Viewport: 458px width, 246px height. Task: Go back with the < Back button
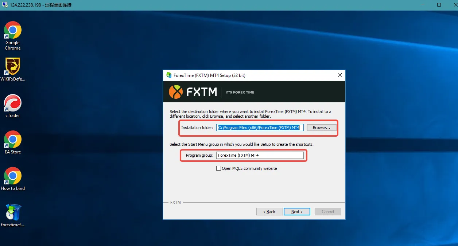(269, 212)
